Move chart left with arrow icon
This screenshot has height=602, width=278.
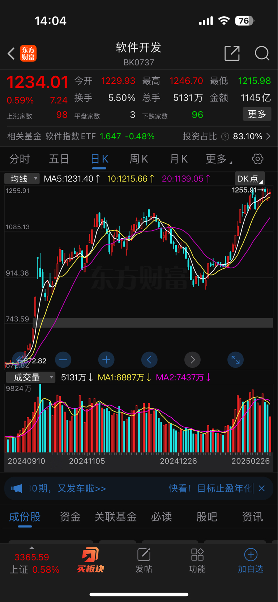click(149, 360)
